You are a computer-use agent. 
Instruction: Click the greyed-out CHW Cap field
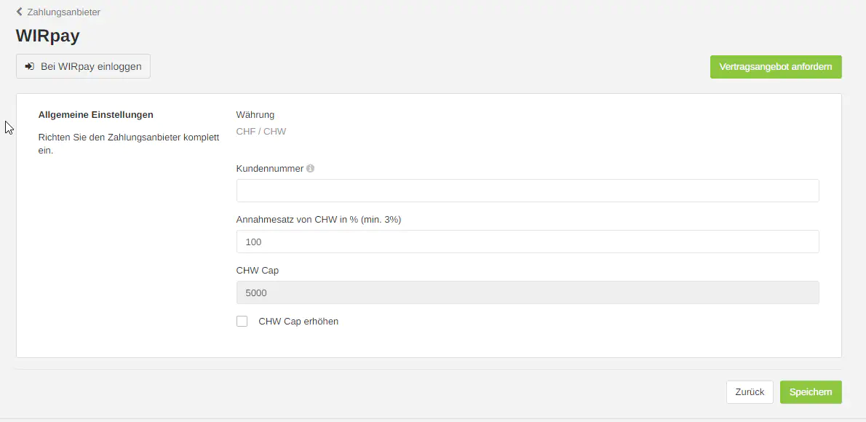tap(528, 292)
